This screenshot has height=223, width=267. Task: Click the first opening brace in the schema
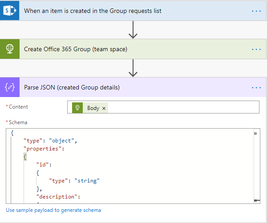(12, 133)
